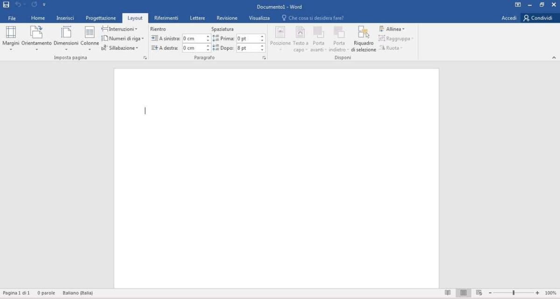Select the Lettura mode icon in status bar
The height and width of the screenshot is (299, 560).
[447, 292]
